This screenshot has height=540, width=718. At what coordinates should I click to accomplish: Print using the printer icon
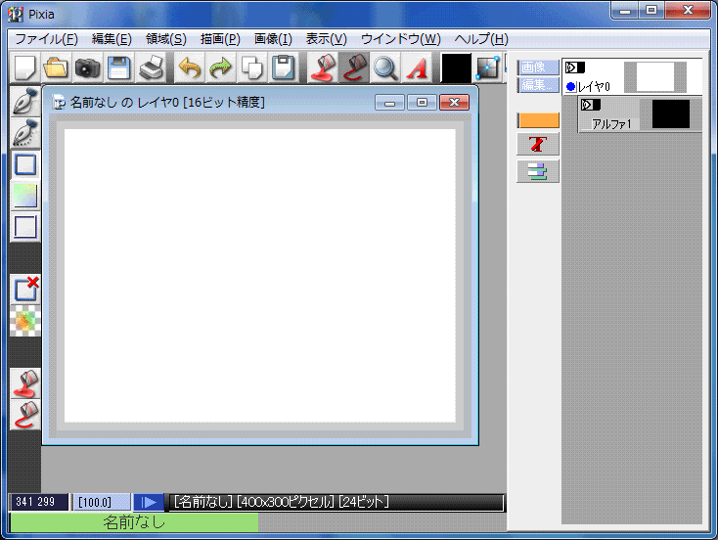click(x=151, y=67)
